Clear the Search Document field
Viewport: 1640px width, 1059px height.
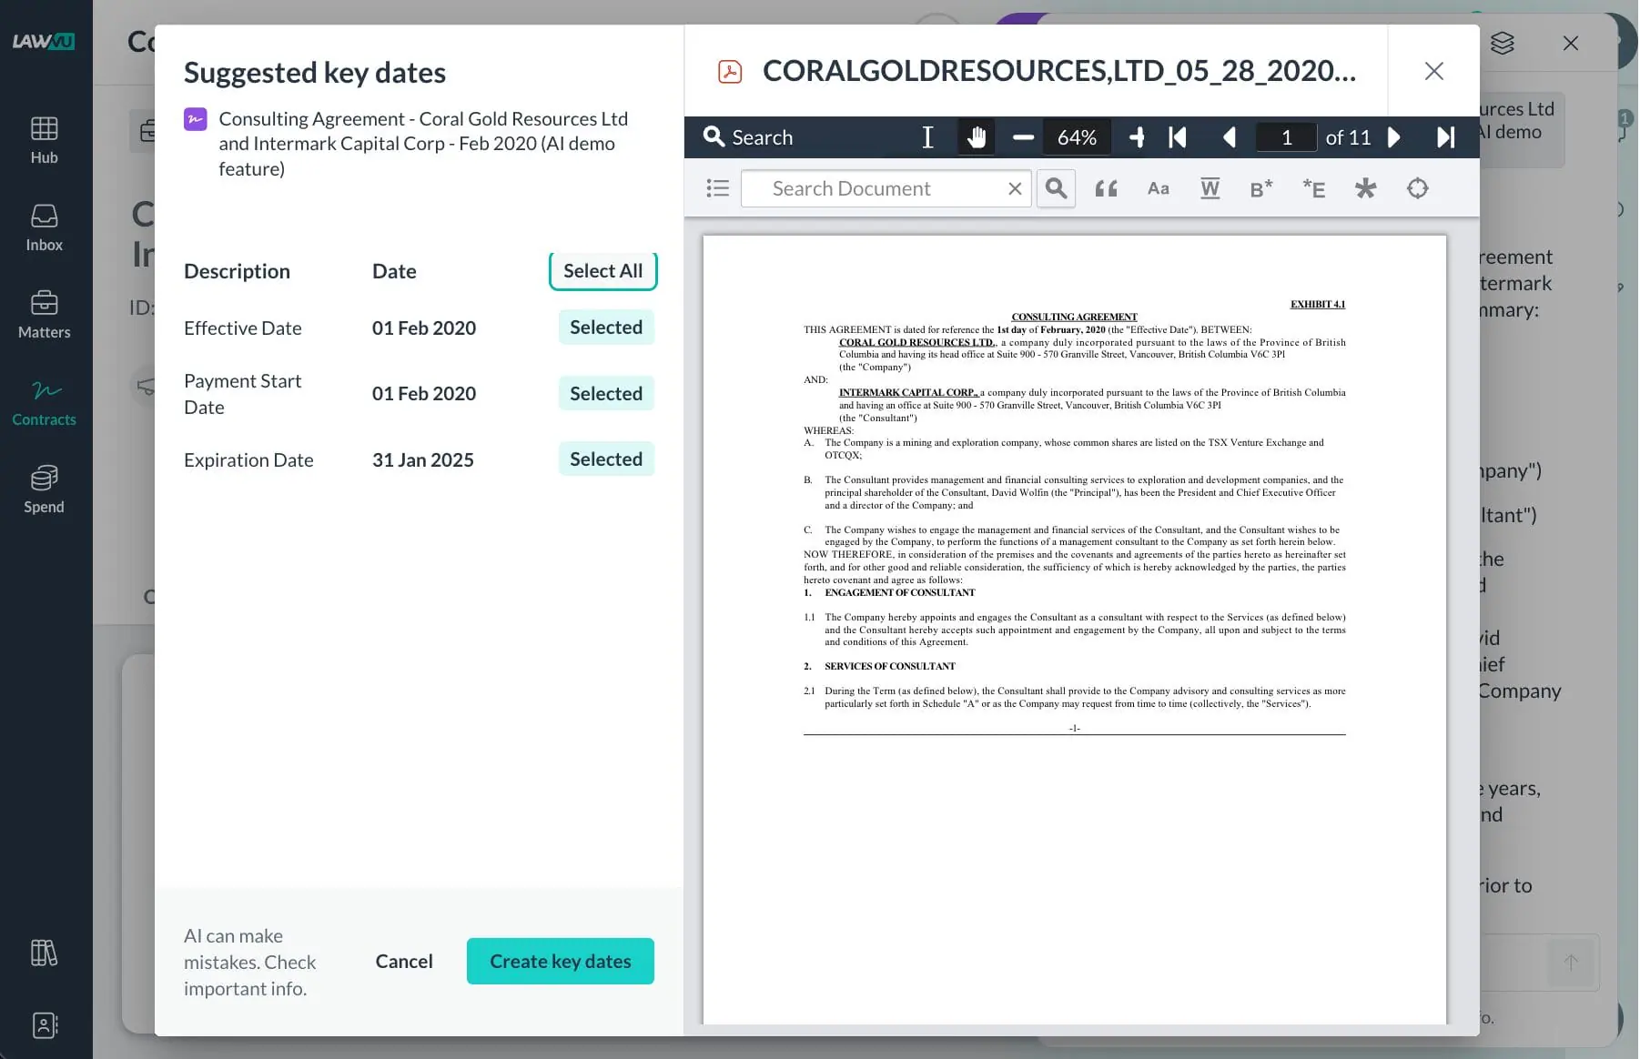(1015, 188)
